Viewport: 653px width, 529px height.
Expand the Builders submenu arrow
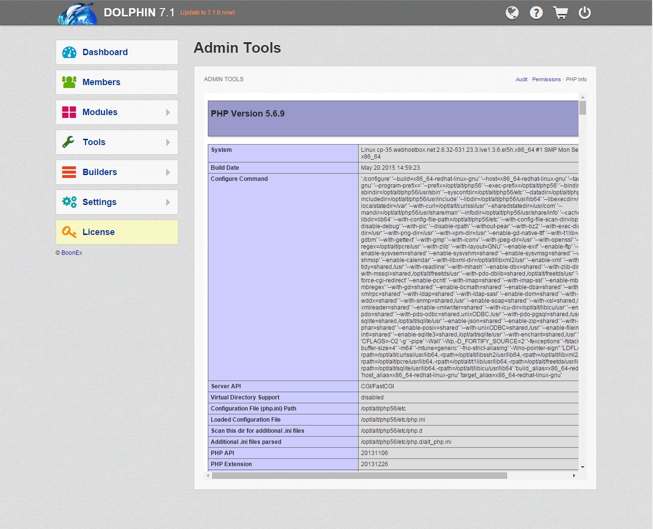coord(168,172)
